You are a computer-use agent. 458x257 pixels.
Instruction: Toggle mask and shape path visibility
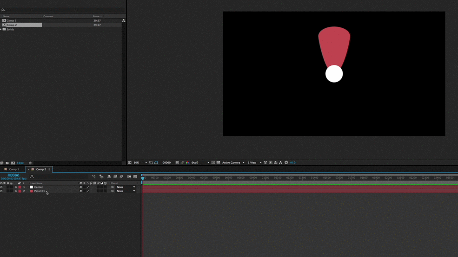156,162
